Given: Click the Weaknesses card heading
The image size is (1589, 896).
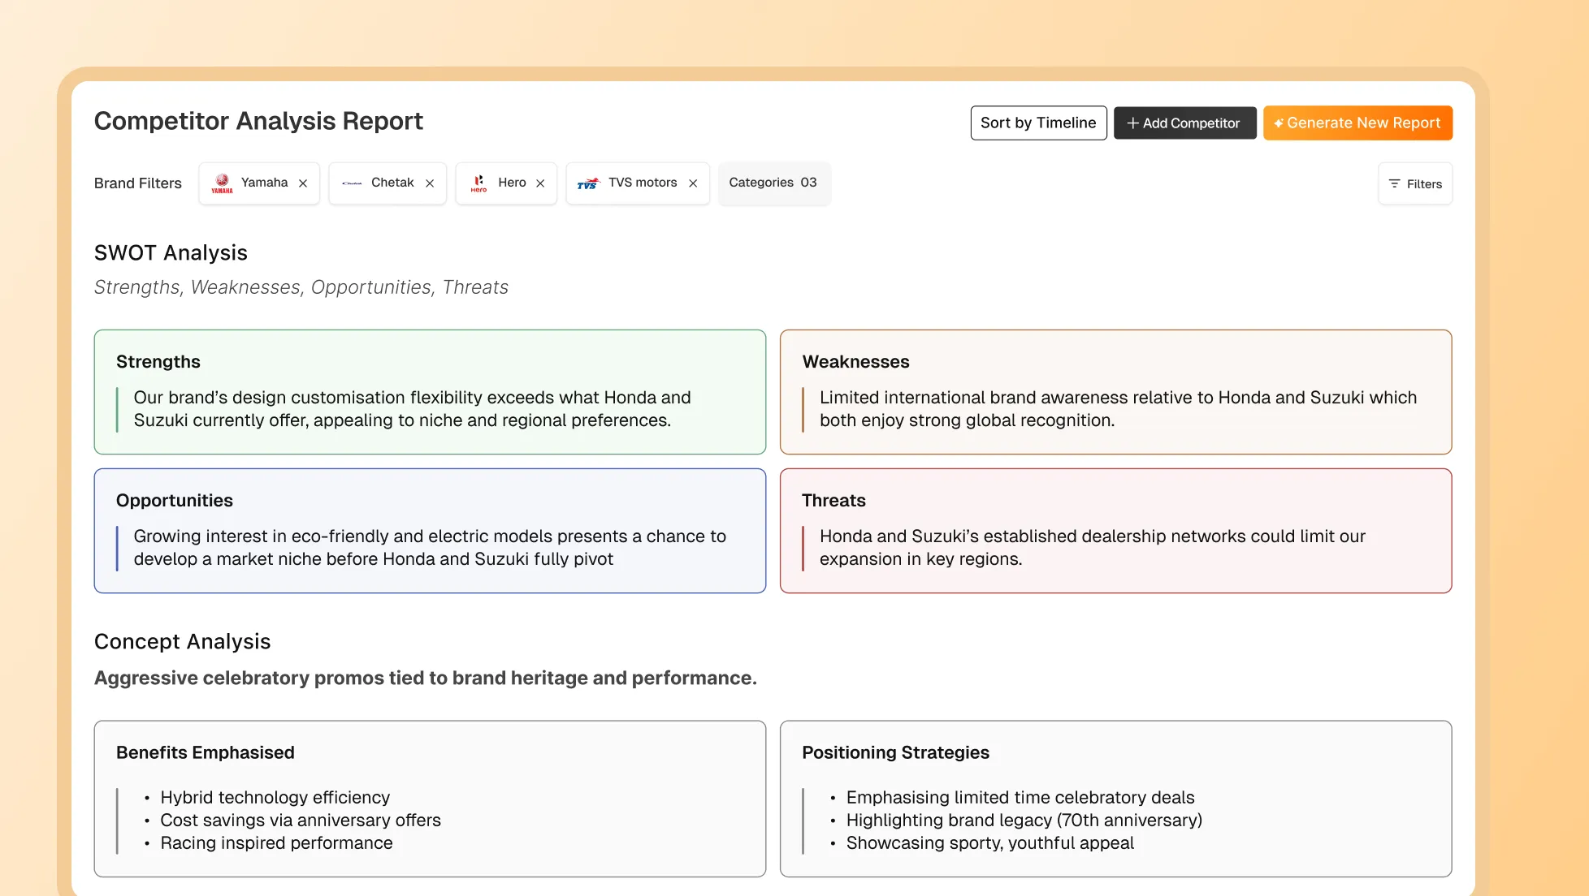Looking at the screenshot, I should (855, 362).
